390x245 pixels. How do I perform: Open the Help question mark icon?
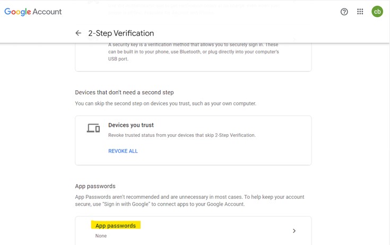(344, 12)
